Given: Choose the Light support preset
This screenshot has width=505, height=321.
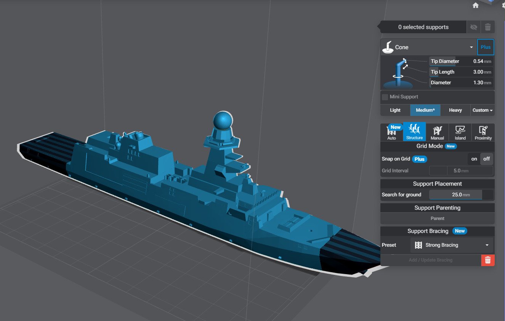Looking at the screenshot, I should click(x=395, y=110).
